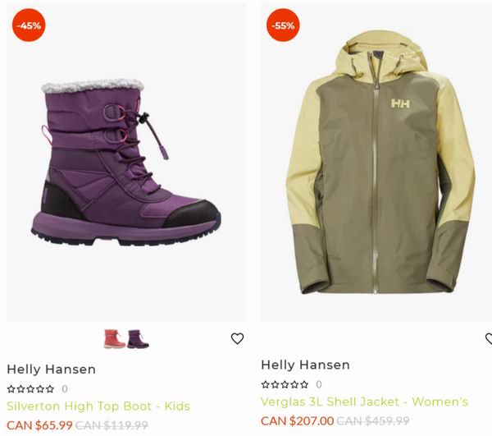Screen dimensions: 492x436
Task: Select the purple boot color swatch
Action: tap(138, 338)
